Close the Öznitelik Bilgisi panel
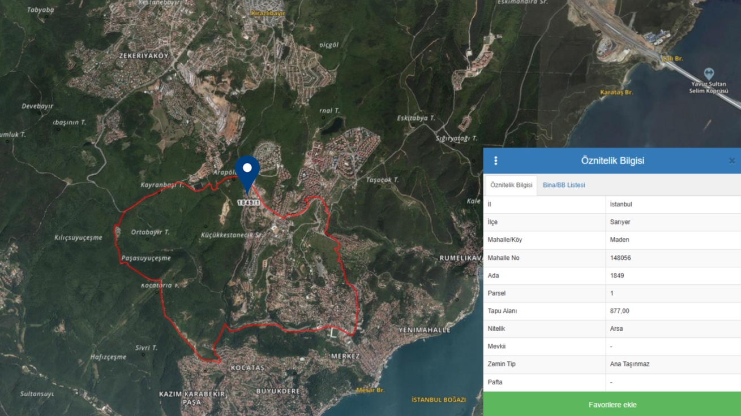This screenshot has width=741, height=416. click(731, 161)
